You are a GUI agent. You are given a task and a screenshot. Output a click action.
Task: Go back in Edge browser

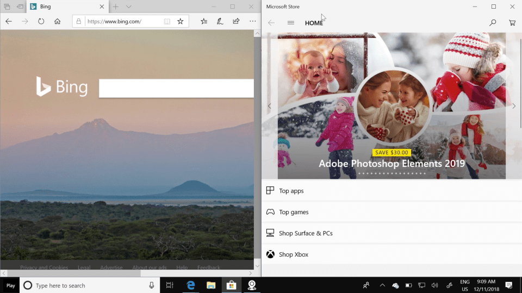coord(9,21)
